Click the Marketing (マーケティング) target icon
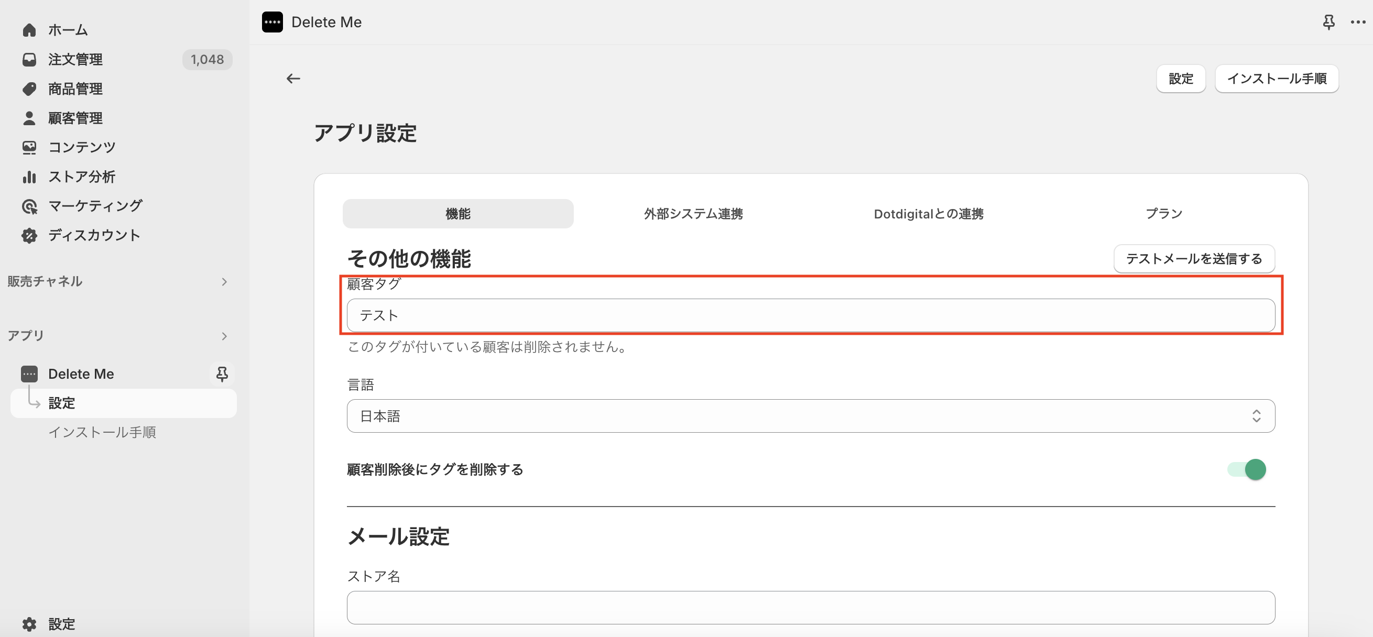Screen dimensions: 1373x637 point(29,205)
